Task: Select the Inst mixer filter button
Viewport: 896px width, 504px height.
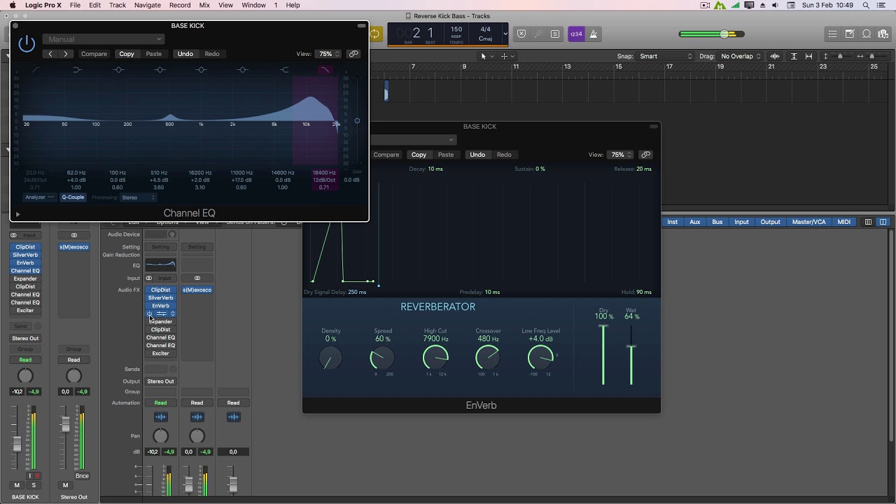Action: [x=672, y=222]
